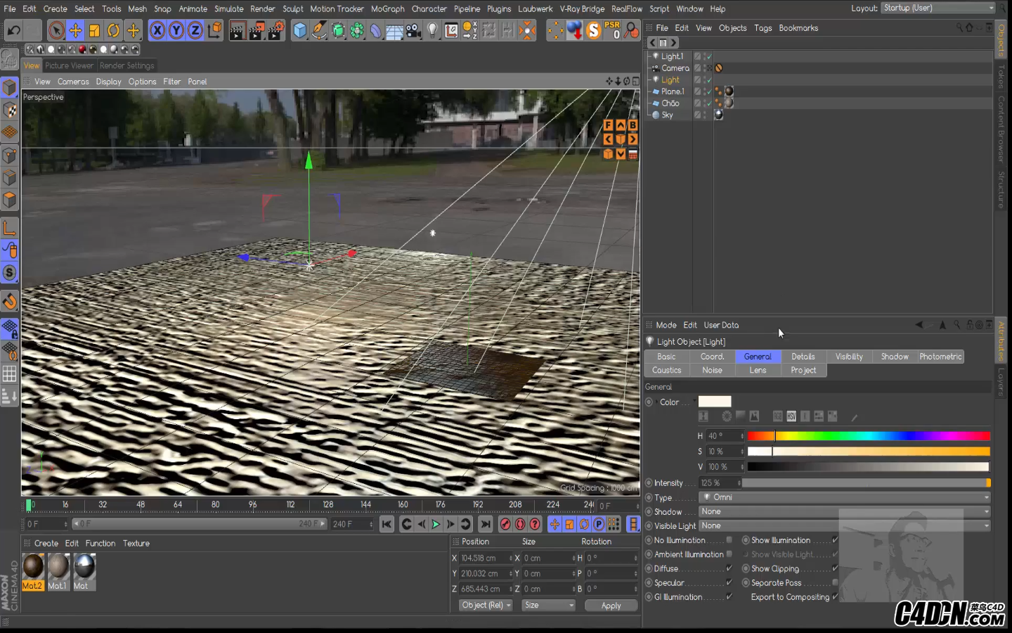Select the Rotate tool in the toolbar
1012x633 pixels.
(113, 30)
